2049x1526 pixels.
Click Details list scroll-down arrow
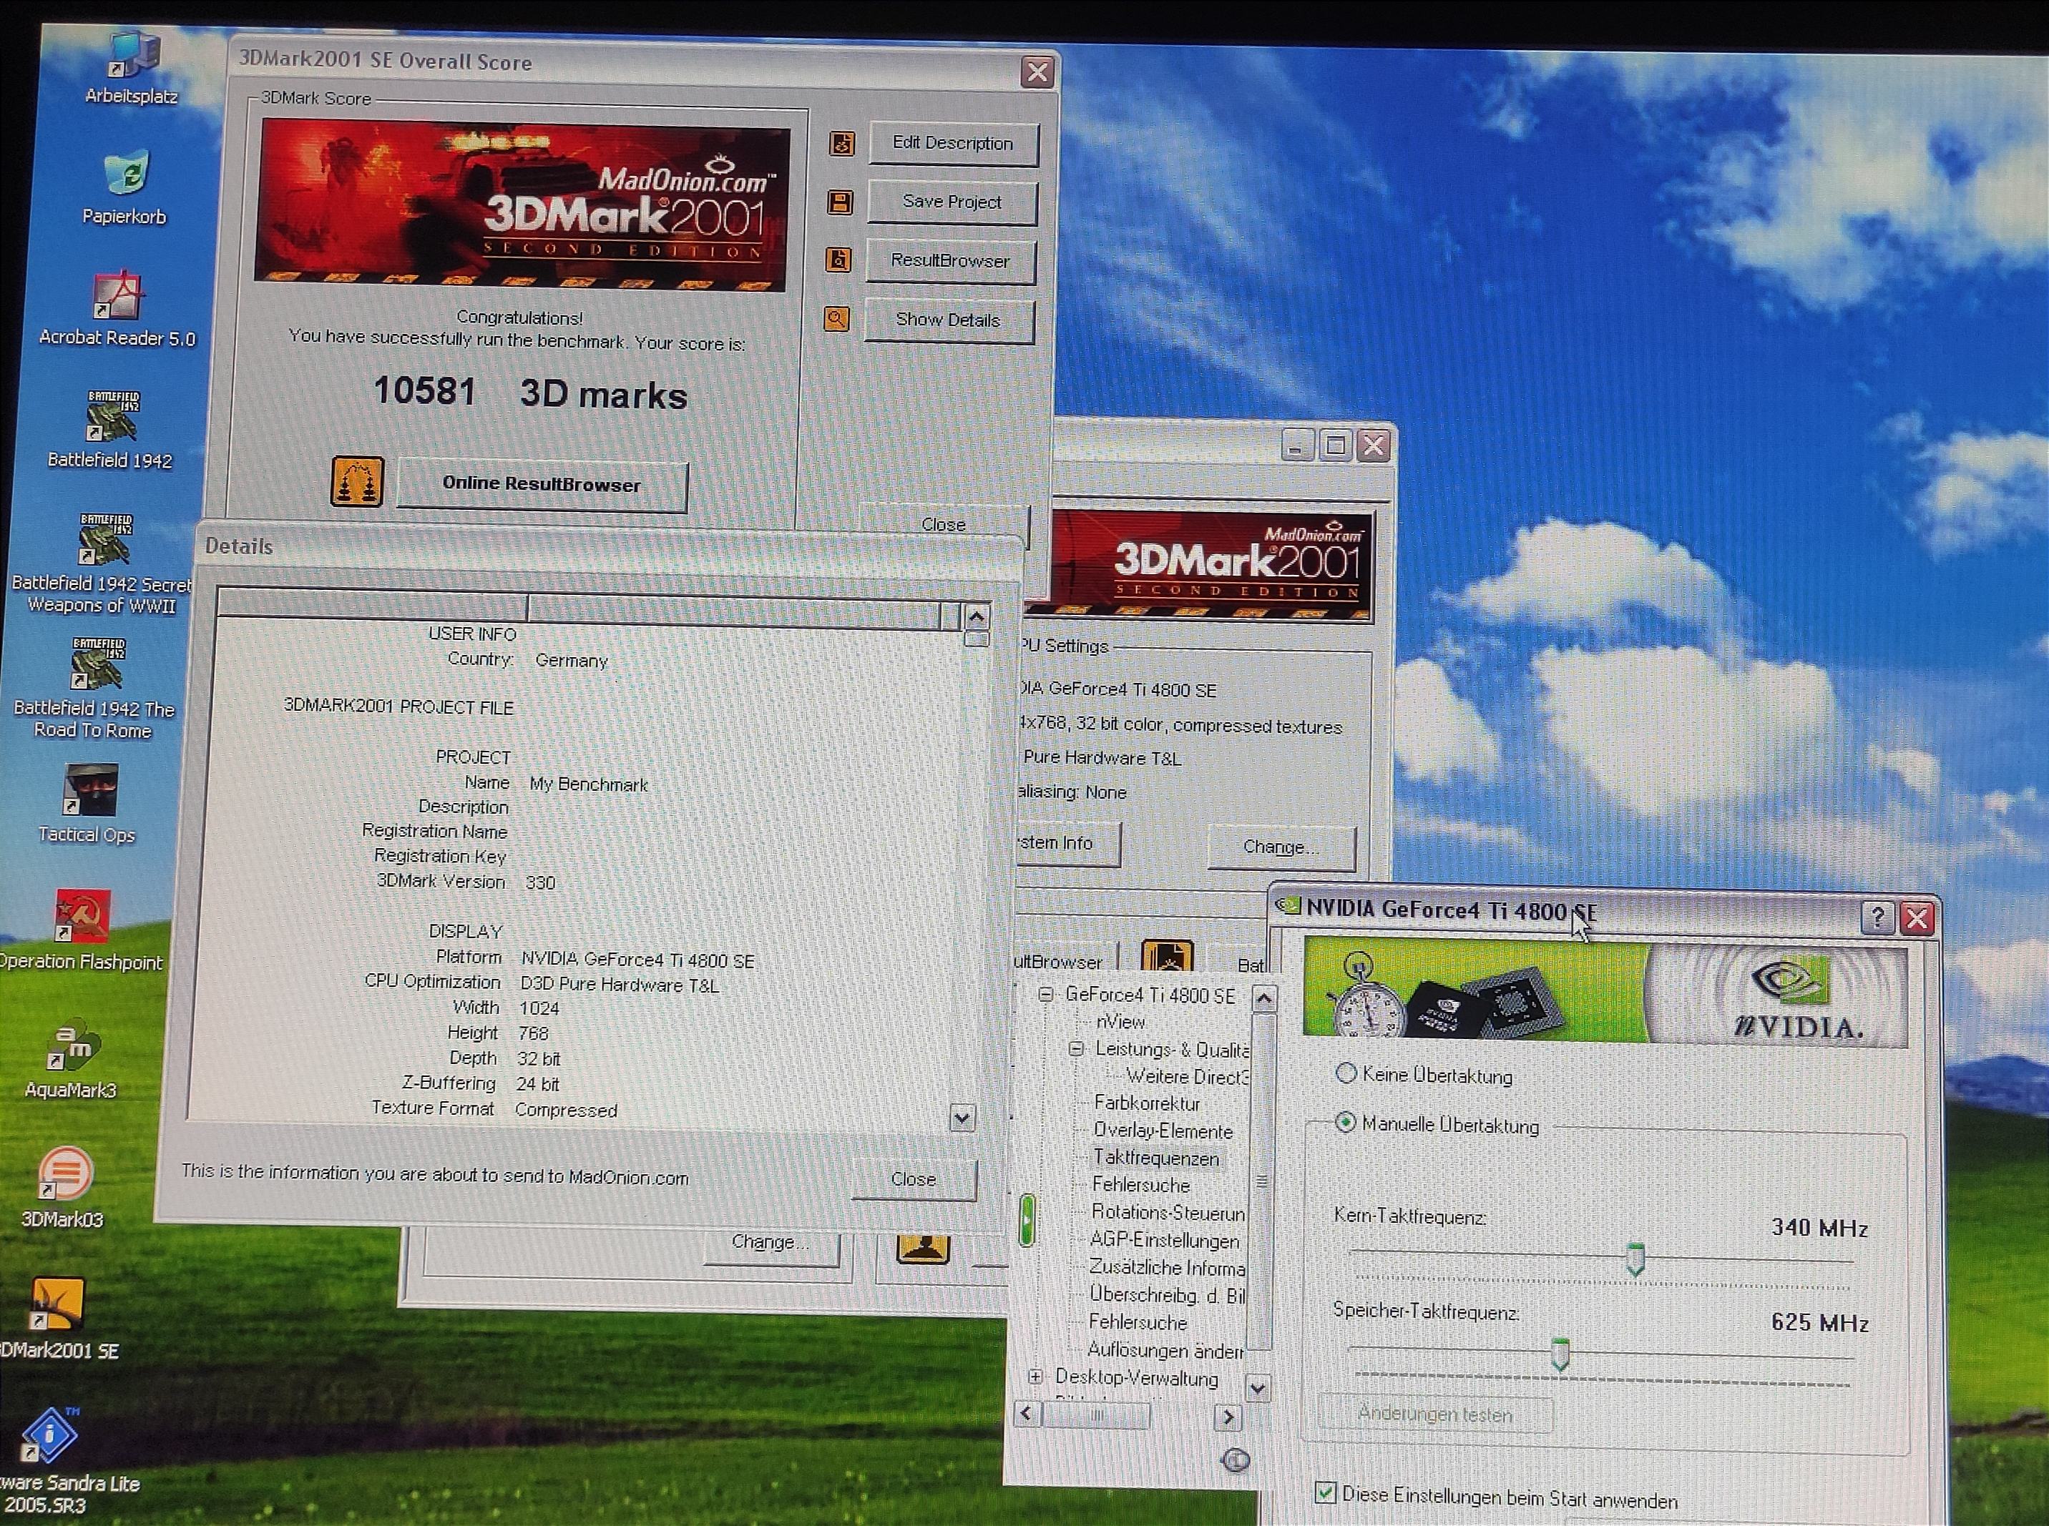click(x=962, y=1118)
